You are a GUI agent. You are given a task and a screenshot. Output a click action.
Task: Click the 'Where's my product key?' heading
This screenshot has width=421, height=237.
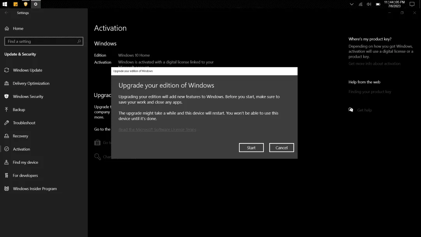pyautogui.click(x=370, y=39)
